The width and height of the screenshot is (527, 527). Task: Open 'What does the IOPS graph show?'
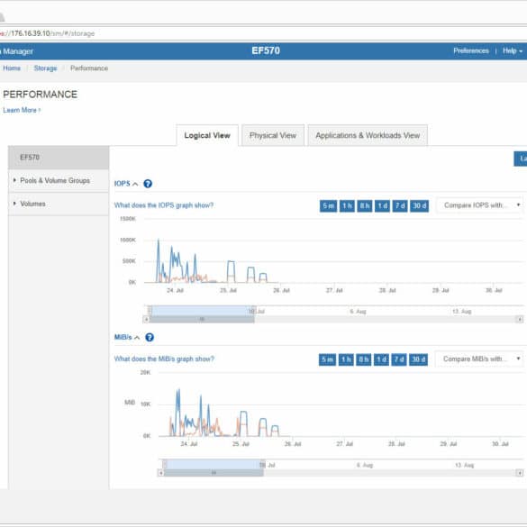(x=164, y=205)
